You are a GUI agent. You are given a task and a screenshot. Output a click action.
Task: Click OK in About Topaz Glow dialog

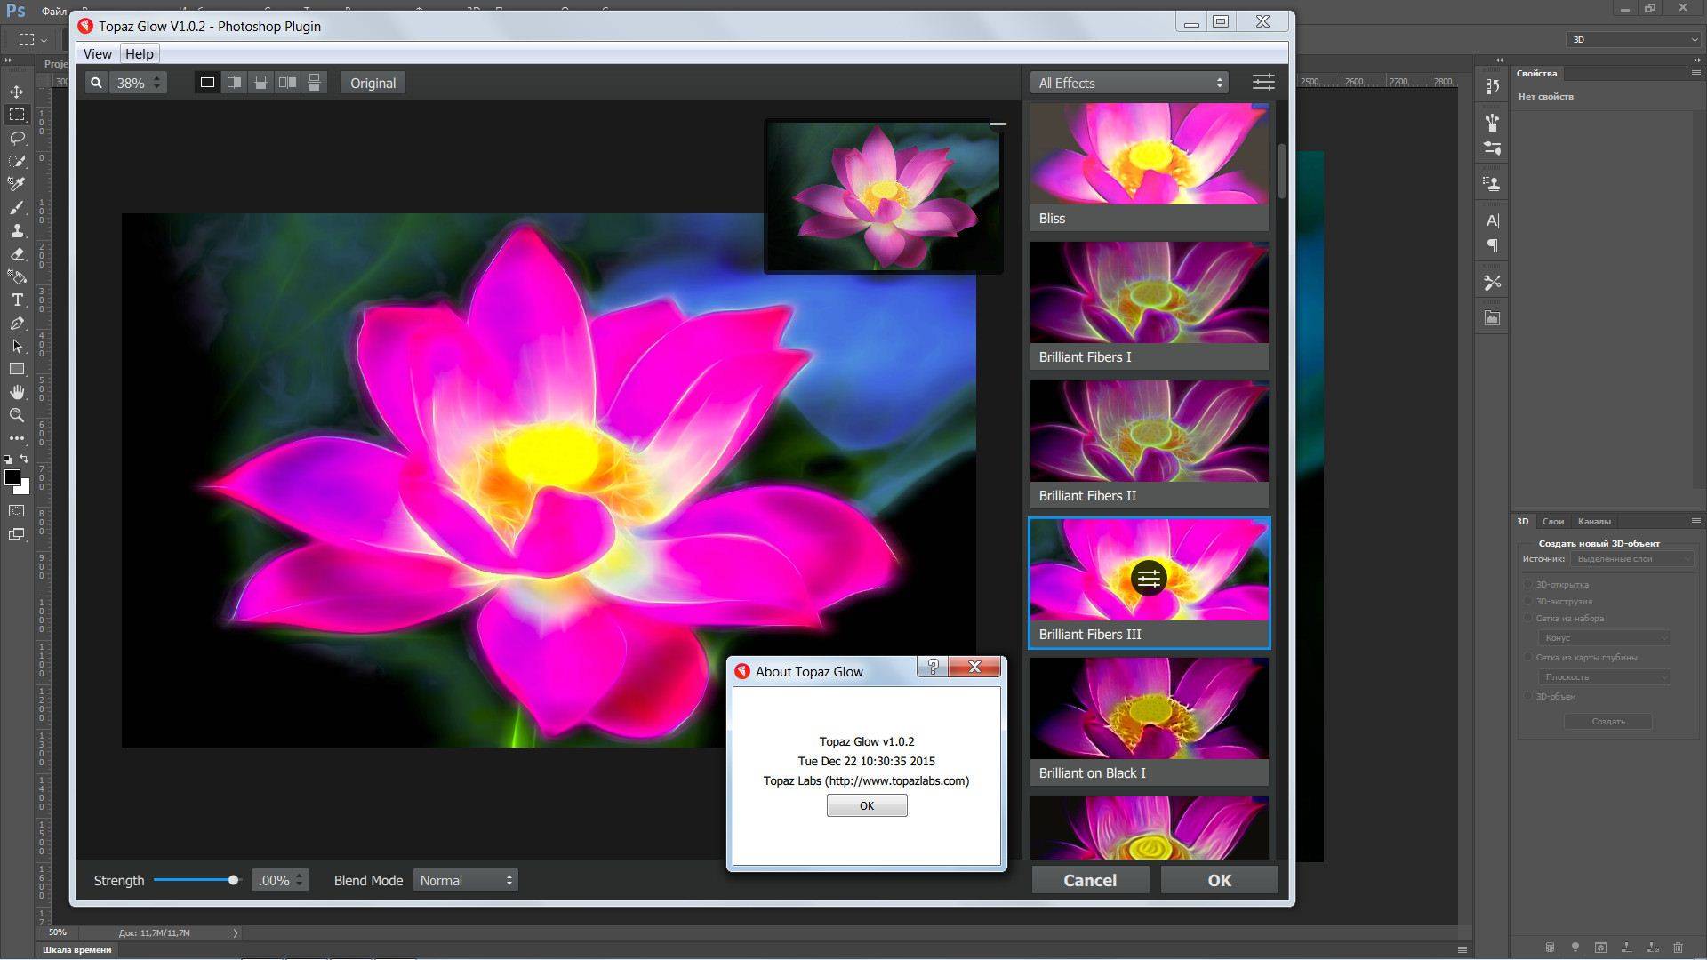coord(867,805)
